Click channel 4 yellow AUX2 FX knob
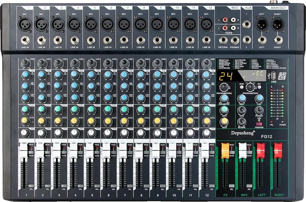 click(74, 121)
